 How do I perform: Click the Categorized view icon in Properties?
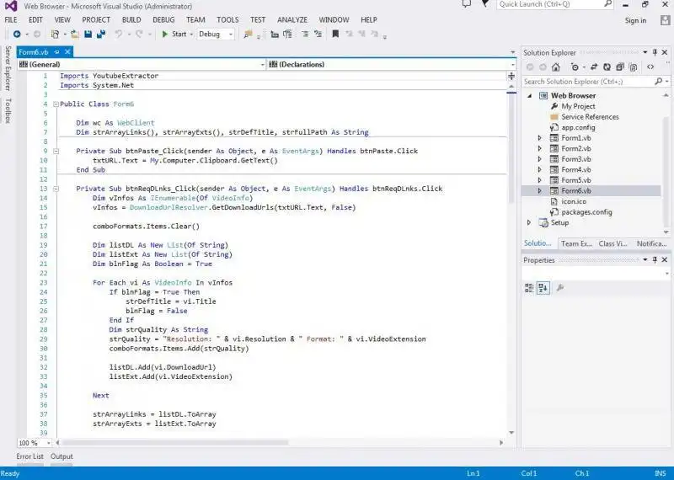(529, 287)
